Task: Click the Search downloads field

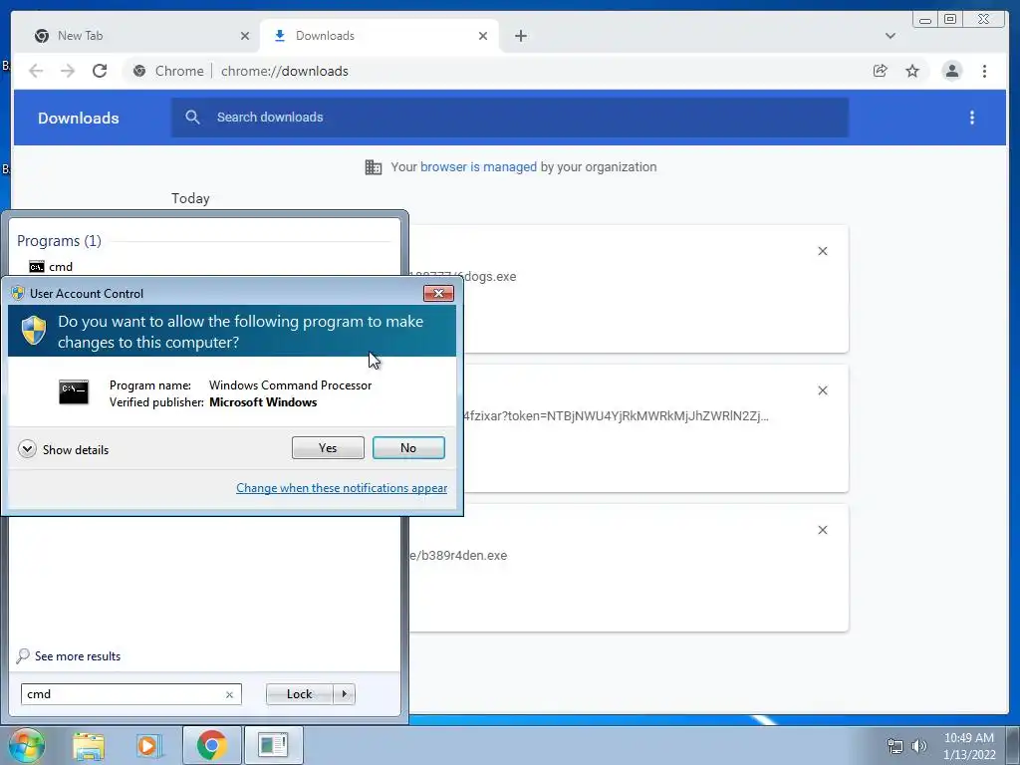Action: tap(510, 118)
